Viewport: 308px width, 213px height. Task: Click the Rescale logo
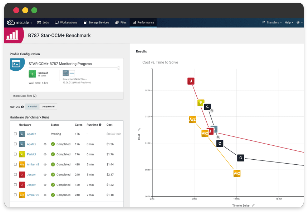point(19,22)
